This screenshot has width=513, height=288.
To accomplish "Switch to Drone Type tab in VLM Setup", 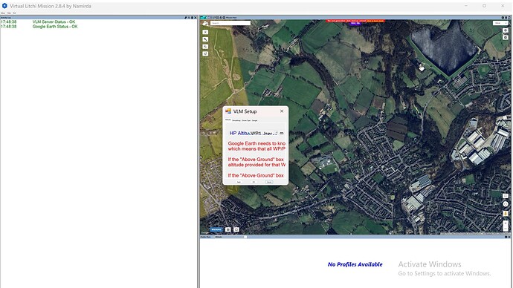I will coord(246,120).
